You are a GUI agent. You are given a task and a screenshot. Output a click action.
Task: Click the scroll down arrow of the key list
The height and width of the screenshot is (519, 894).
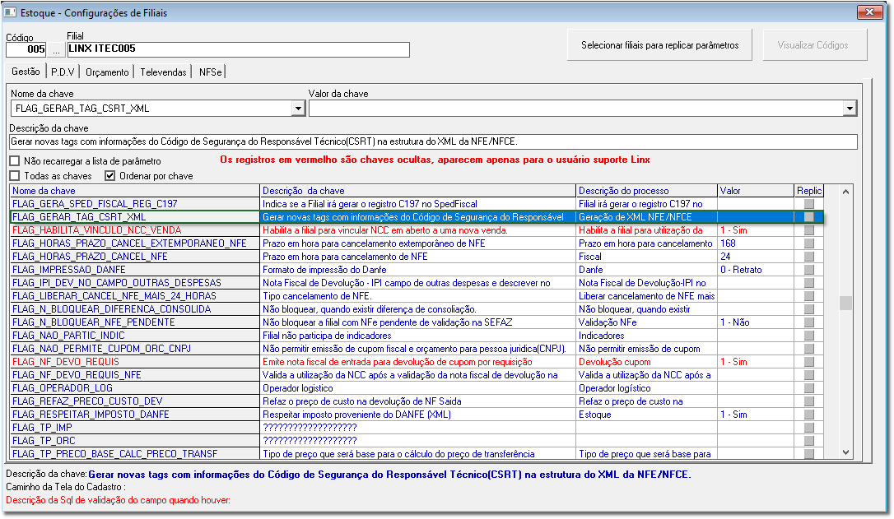coord(845,452)
